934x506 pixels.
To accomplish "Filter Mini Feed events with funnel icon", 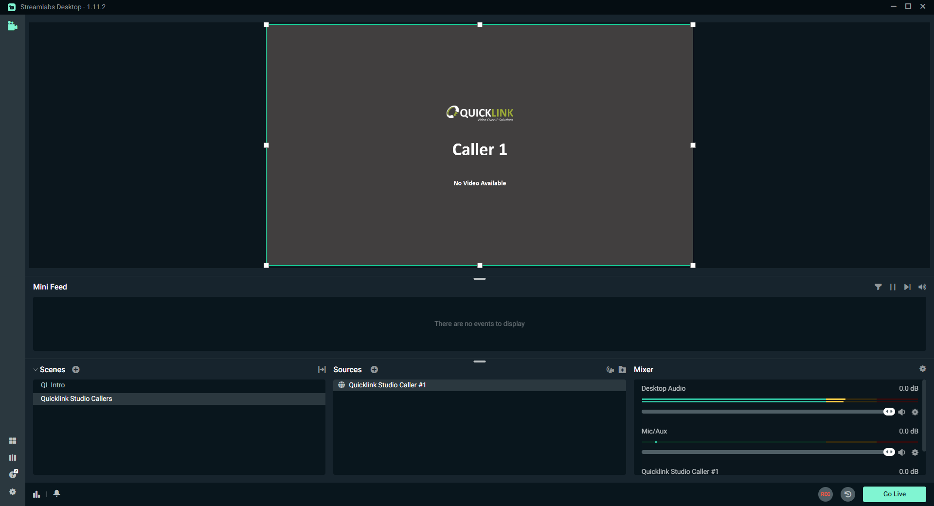I will (x=878, y=287).
